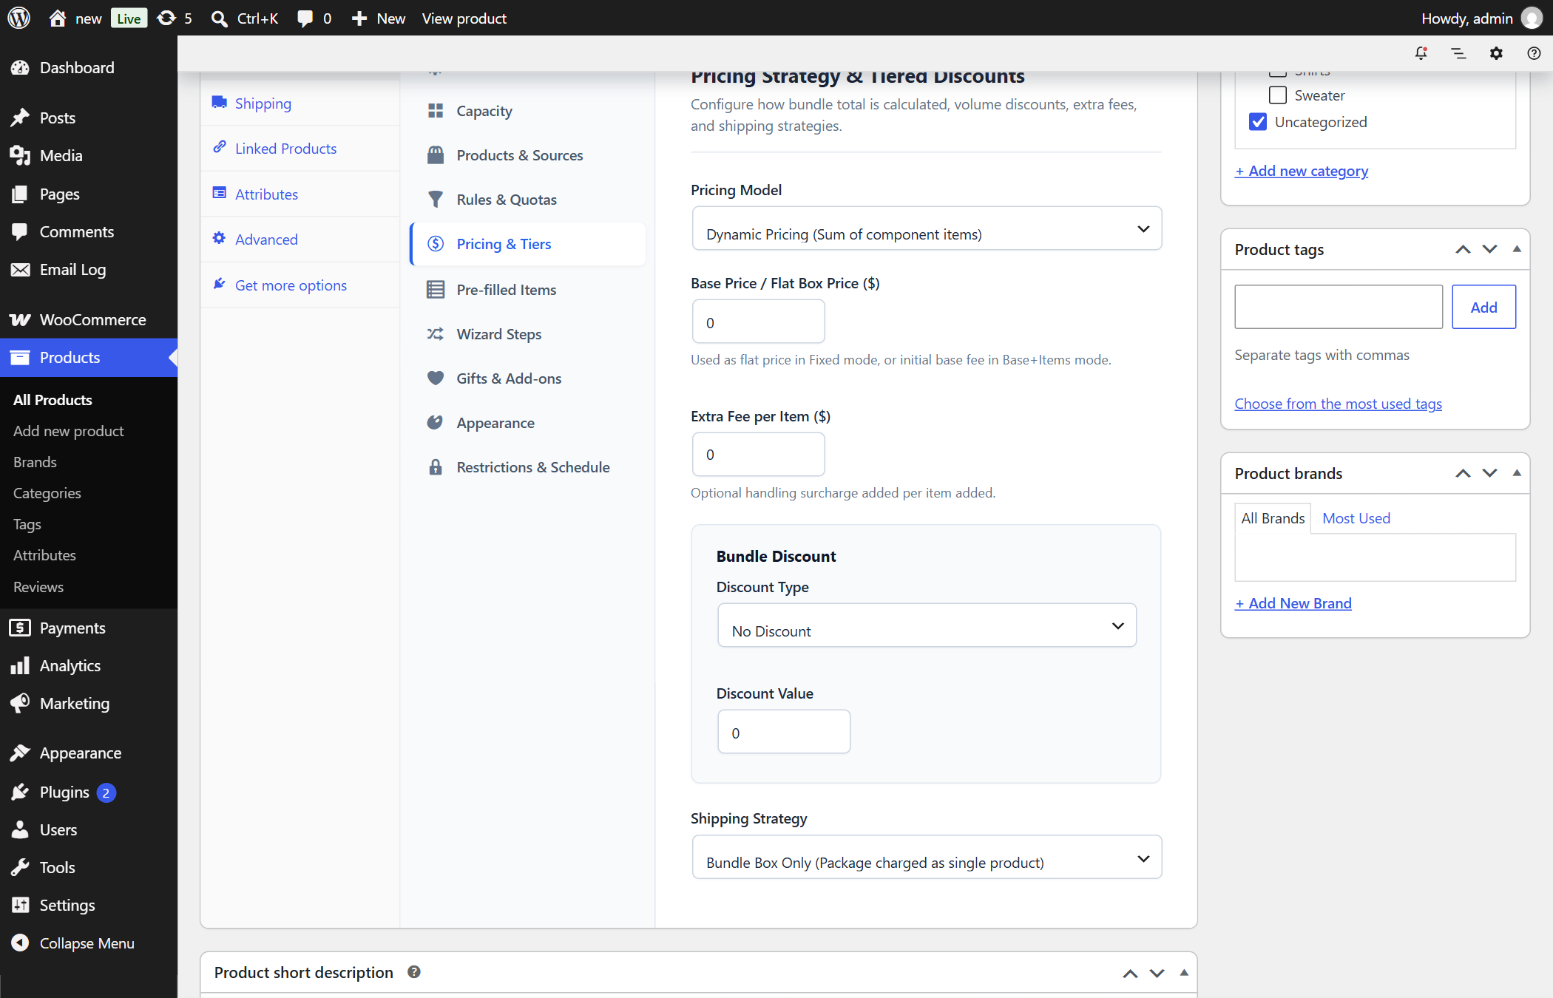Click Choose from the most used tags
This screenshot has width=1553, height=998.
click(1339, 404)
